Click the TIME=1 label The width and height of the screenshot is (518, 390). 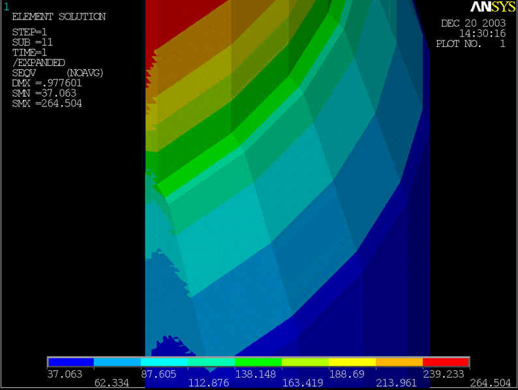29,53
